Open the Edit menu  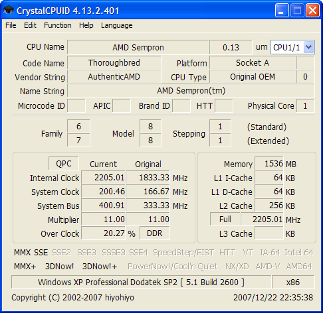30,25
